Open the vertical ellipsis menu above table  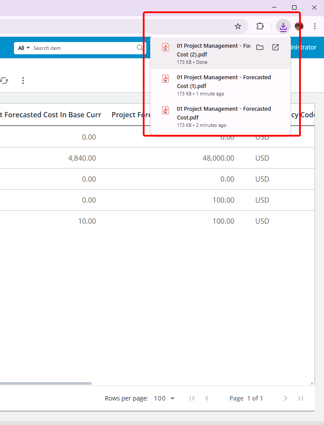(23, 81)
